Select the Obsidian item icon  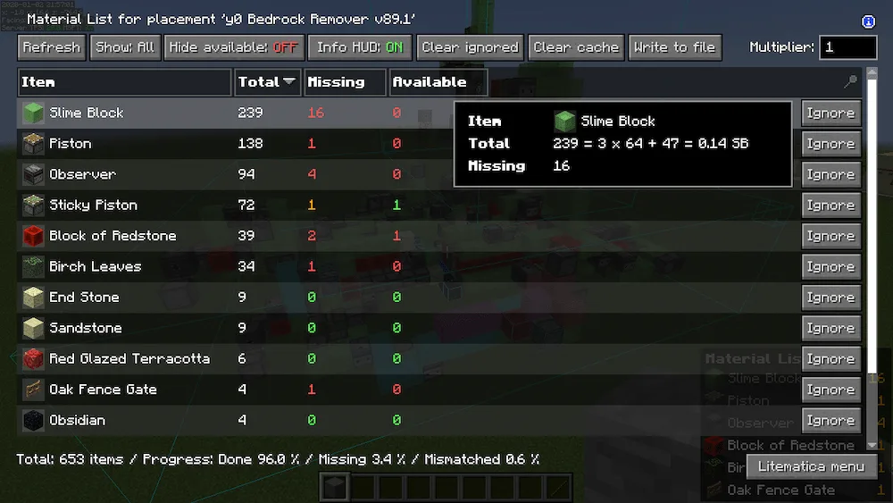pyautogui.click(x=33, y=421)
